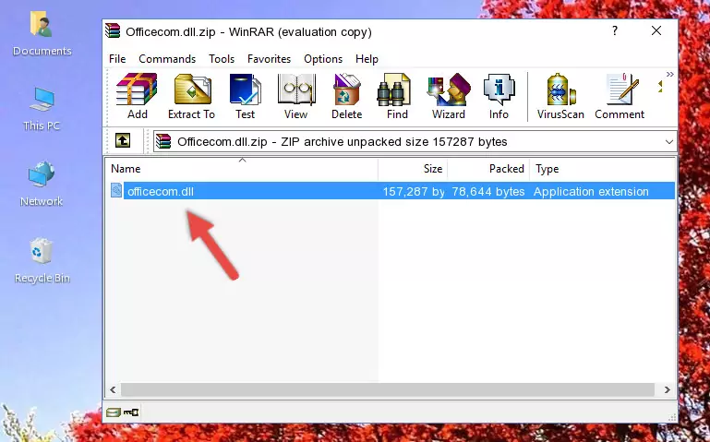Image resolution: width=710 pixels, height=442 pixels.
Task: Expand the archive path dropdown
Action: click(668, 141)
